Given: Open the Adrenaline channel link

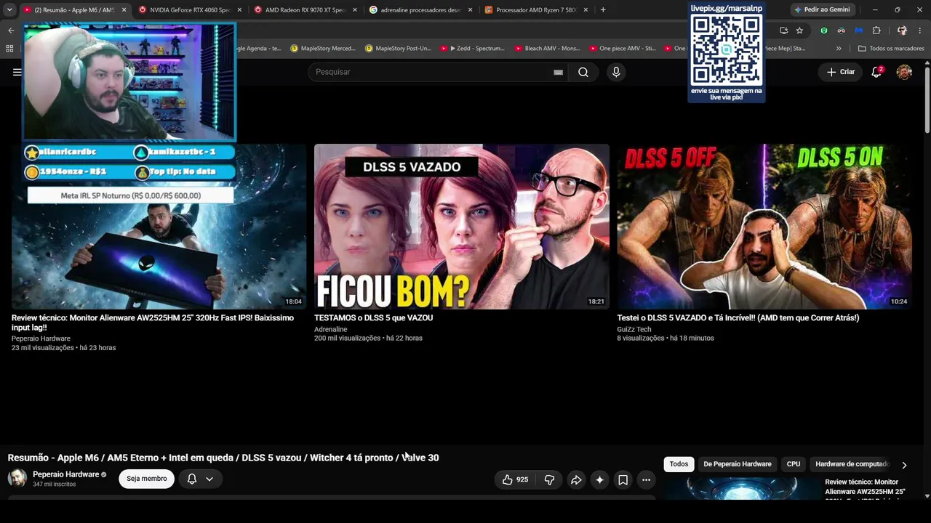Looking at the screenshot, I should [331, 330].
